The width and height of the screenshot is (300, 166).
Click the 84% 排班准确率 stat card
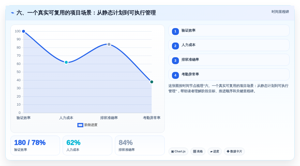[140, 146]
